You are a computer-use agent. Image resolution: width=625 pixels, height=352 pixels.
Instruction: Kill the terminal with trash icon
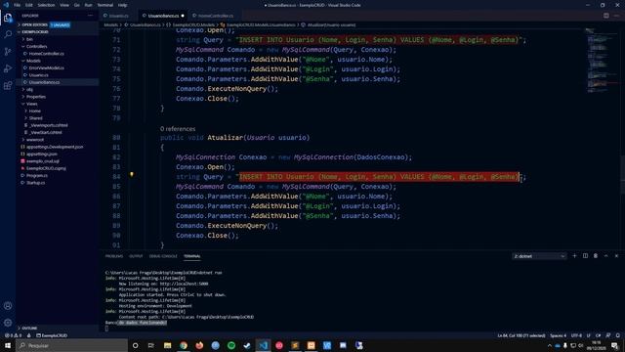(596, 256)
